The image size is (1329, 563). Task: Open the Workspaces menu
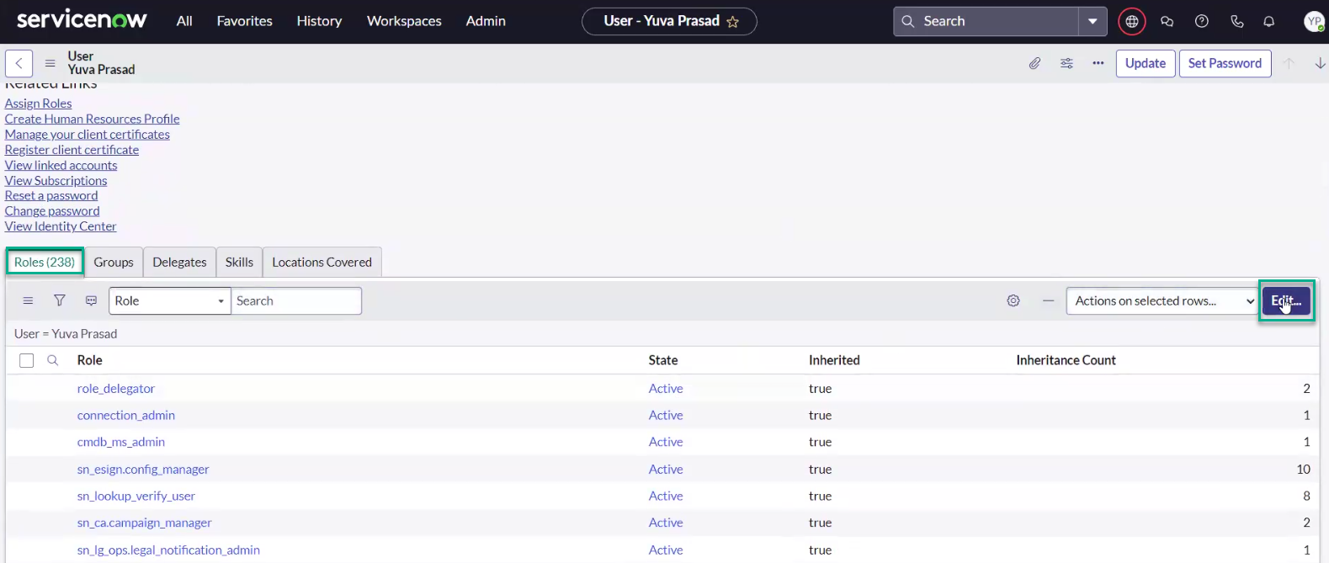tap(404, 21)
